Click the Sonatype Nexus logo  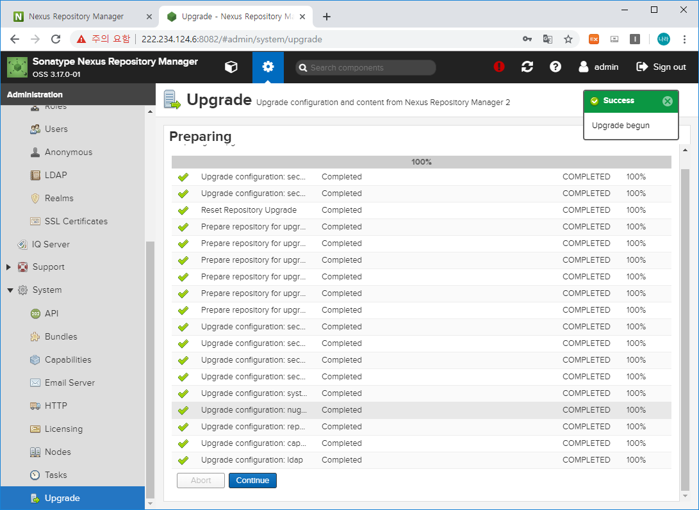[17, 67]
